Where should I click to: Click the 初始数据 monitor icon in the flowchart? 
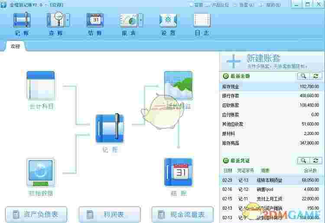point(41,172)
